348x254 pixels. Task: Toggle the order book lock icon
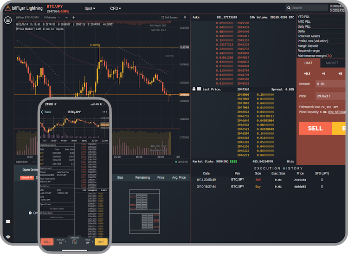click(x=194, y=89)
